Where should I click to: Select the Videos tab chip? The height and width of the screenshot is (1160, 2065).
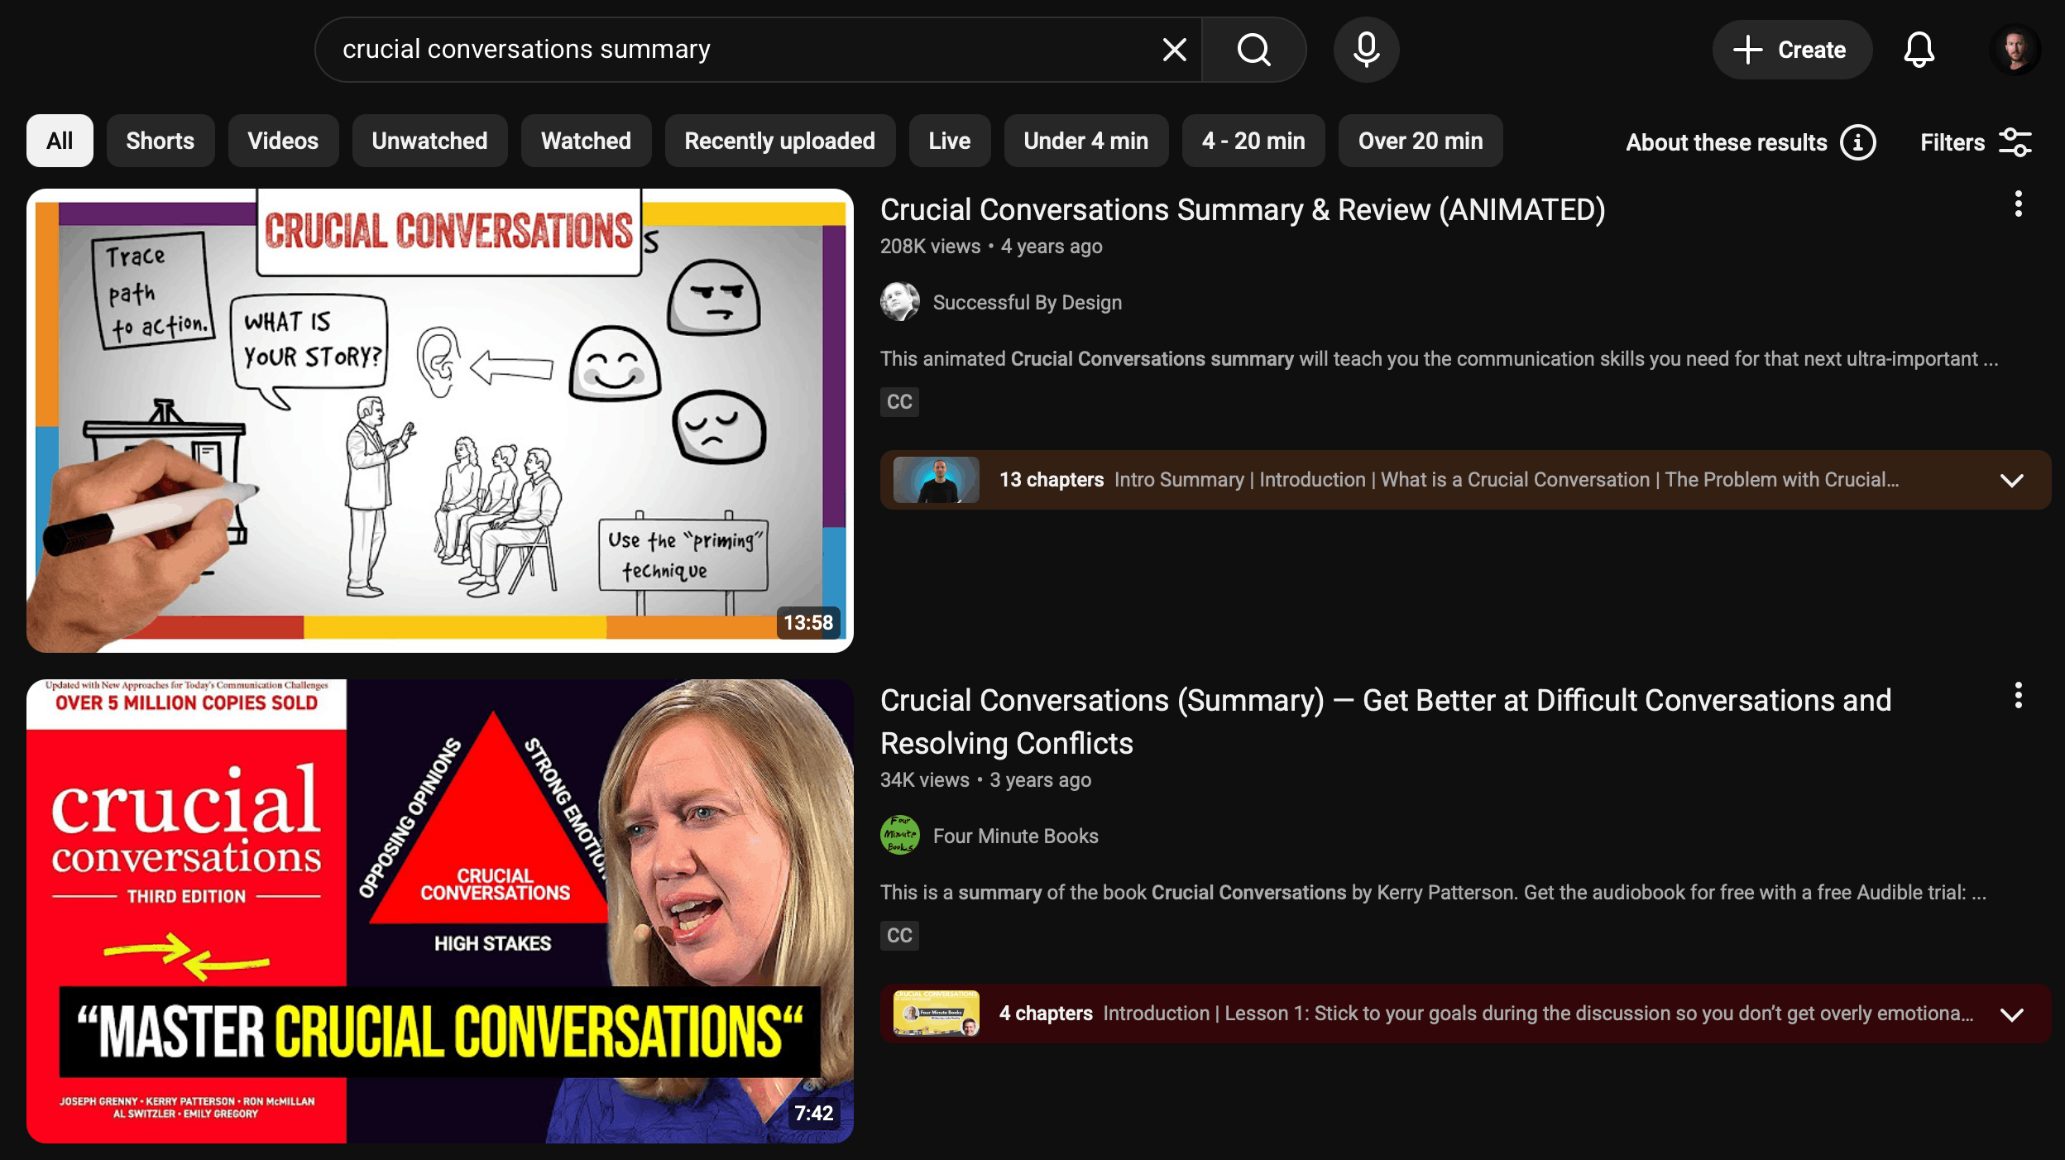coord(283,141)
